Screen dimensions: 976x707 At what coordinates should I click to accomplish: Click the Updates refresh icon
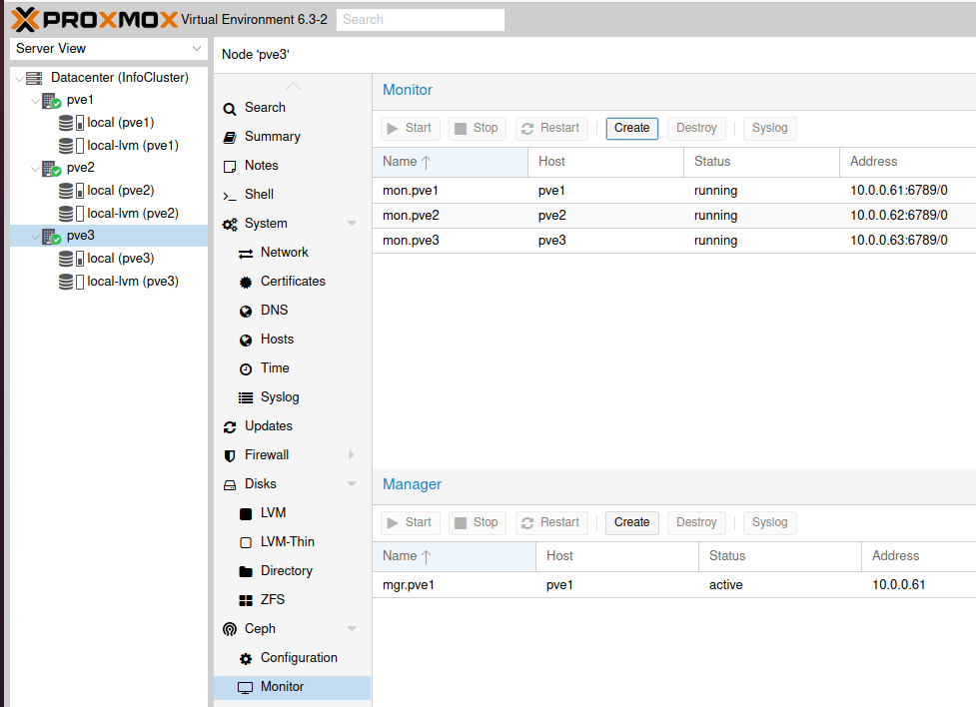click(x=230, y=427)
